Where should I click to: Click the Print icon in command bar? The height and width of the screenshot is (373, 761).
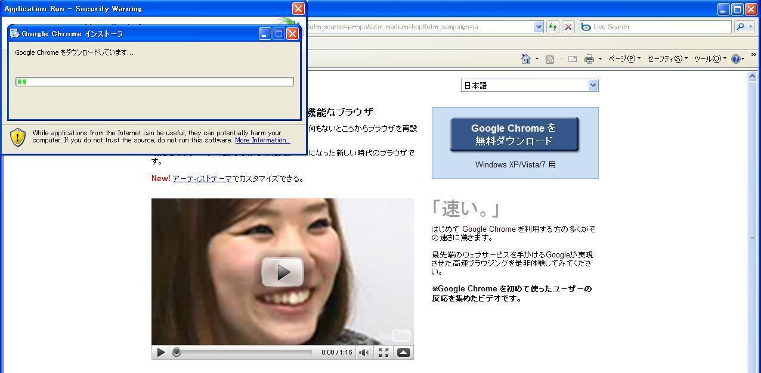[589, 59]
